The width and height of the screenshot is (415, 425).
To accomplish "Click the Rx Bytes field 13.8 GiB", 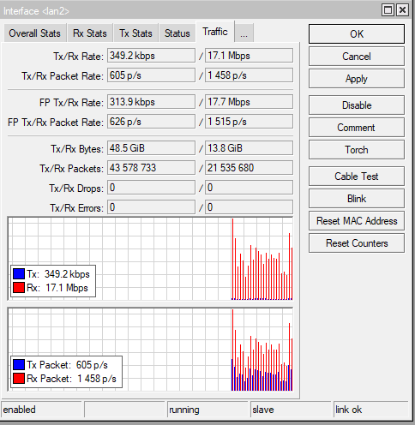I will (249, 148).
